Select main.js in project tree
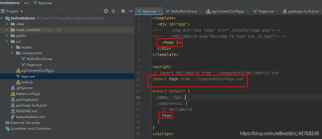The image size is (322, 139). (27, 82)
